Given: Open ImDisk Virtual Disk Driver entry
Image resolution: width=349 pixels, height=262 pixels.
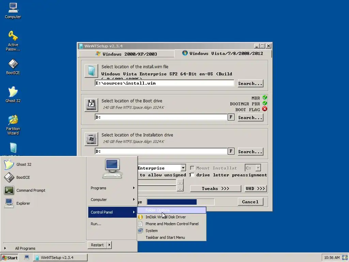Looking at the screenshot, I should coord(172,217).
